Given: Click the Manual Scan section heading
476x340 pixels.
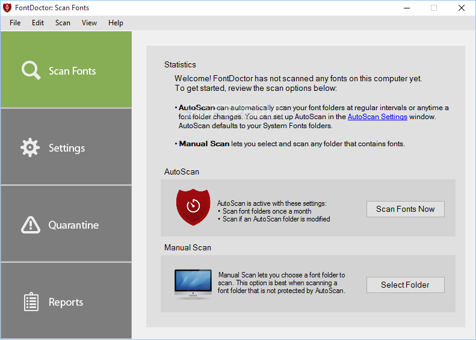Looking at the screenshot, I should tap(188, 248).
